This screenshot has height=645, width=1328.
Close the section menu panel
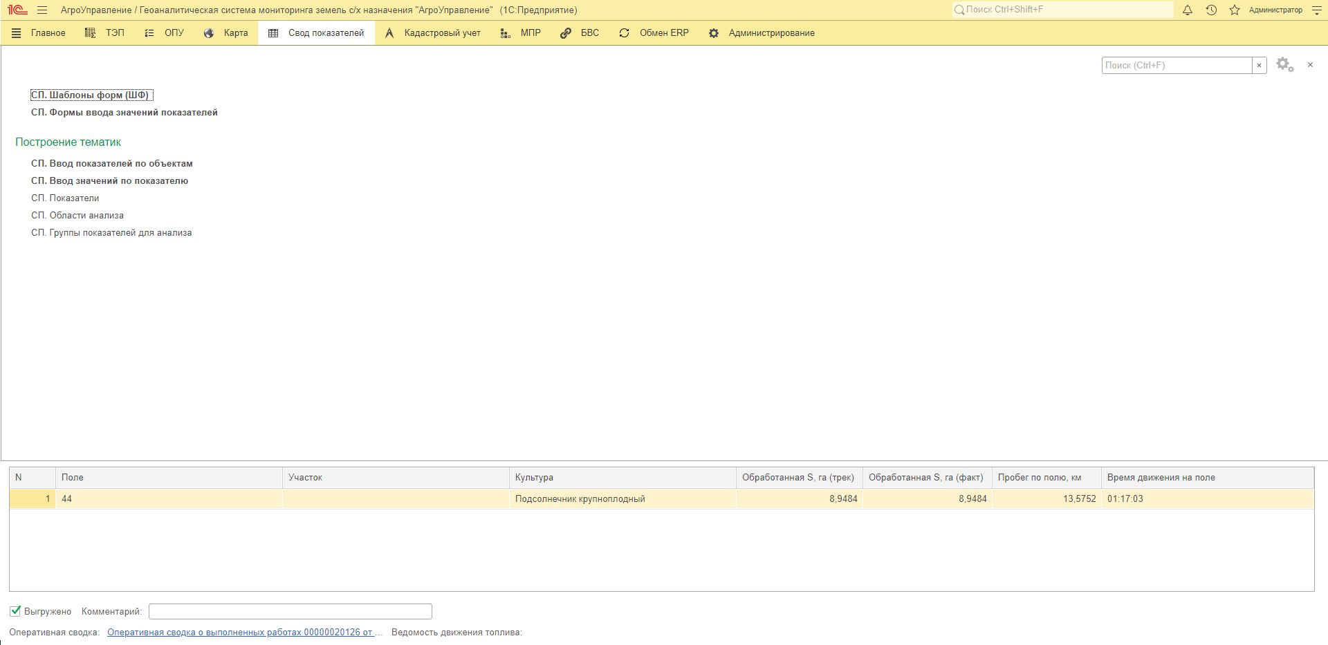(x=1310, y=64)
